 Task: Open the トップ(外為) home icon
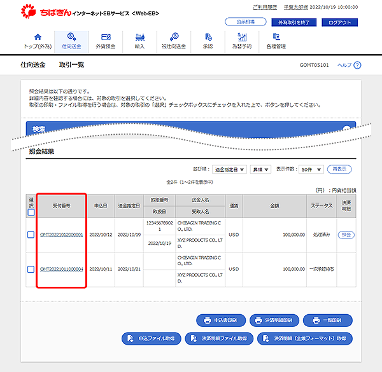click(x=38, y=37)
